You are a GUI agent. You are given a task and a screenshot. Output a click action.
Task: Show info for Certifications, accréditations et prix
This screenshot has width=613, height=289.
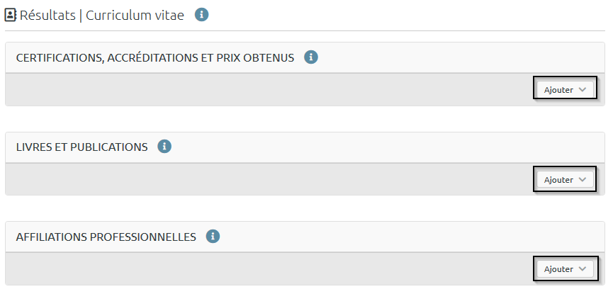click(x=310, y=57)
